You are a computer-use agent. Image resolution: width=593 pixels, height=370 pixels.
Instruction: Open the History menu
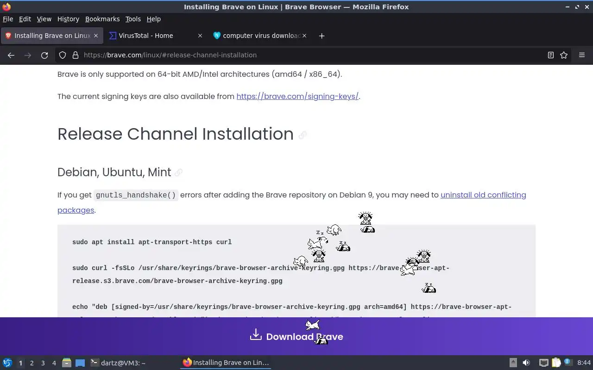point(68,19)
